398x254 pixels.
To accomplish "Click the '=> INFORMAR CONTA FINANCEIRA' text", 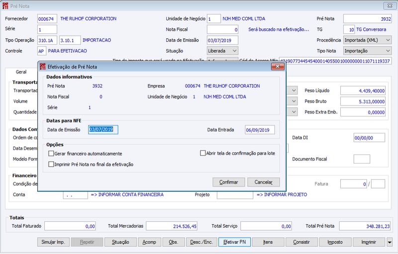I will (127, 194).
